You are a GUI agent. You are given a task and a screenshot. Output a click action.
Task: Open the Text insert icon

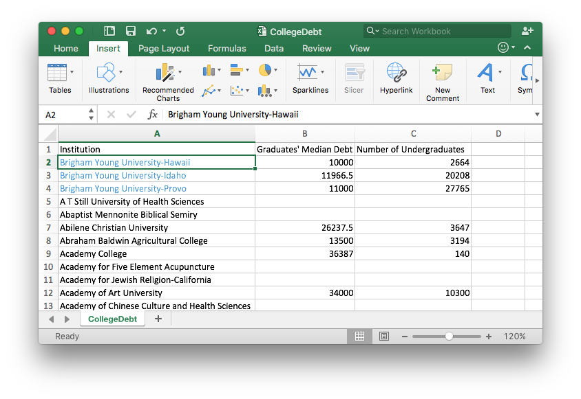[485, 72]
